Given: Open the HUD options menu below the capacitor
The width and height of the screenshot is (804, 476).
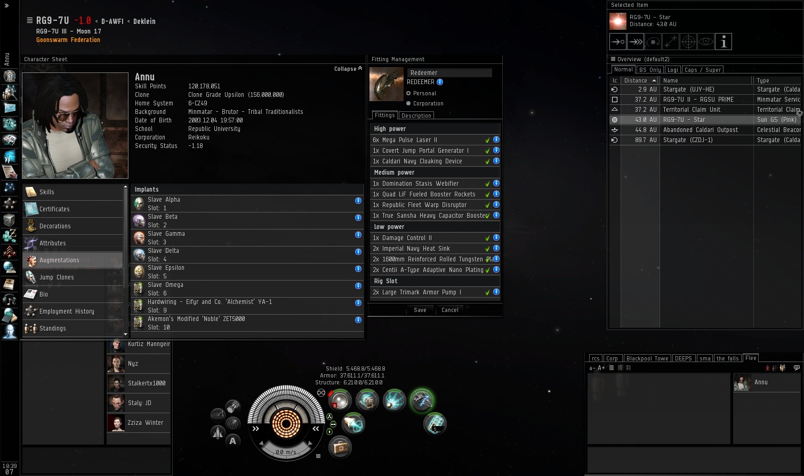Looking at the screenshot, I should (x=318, y=456).
